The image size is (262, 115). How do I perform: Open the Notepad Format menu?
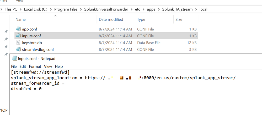coord(35,66)
